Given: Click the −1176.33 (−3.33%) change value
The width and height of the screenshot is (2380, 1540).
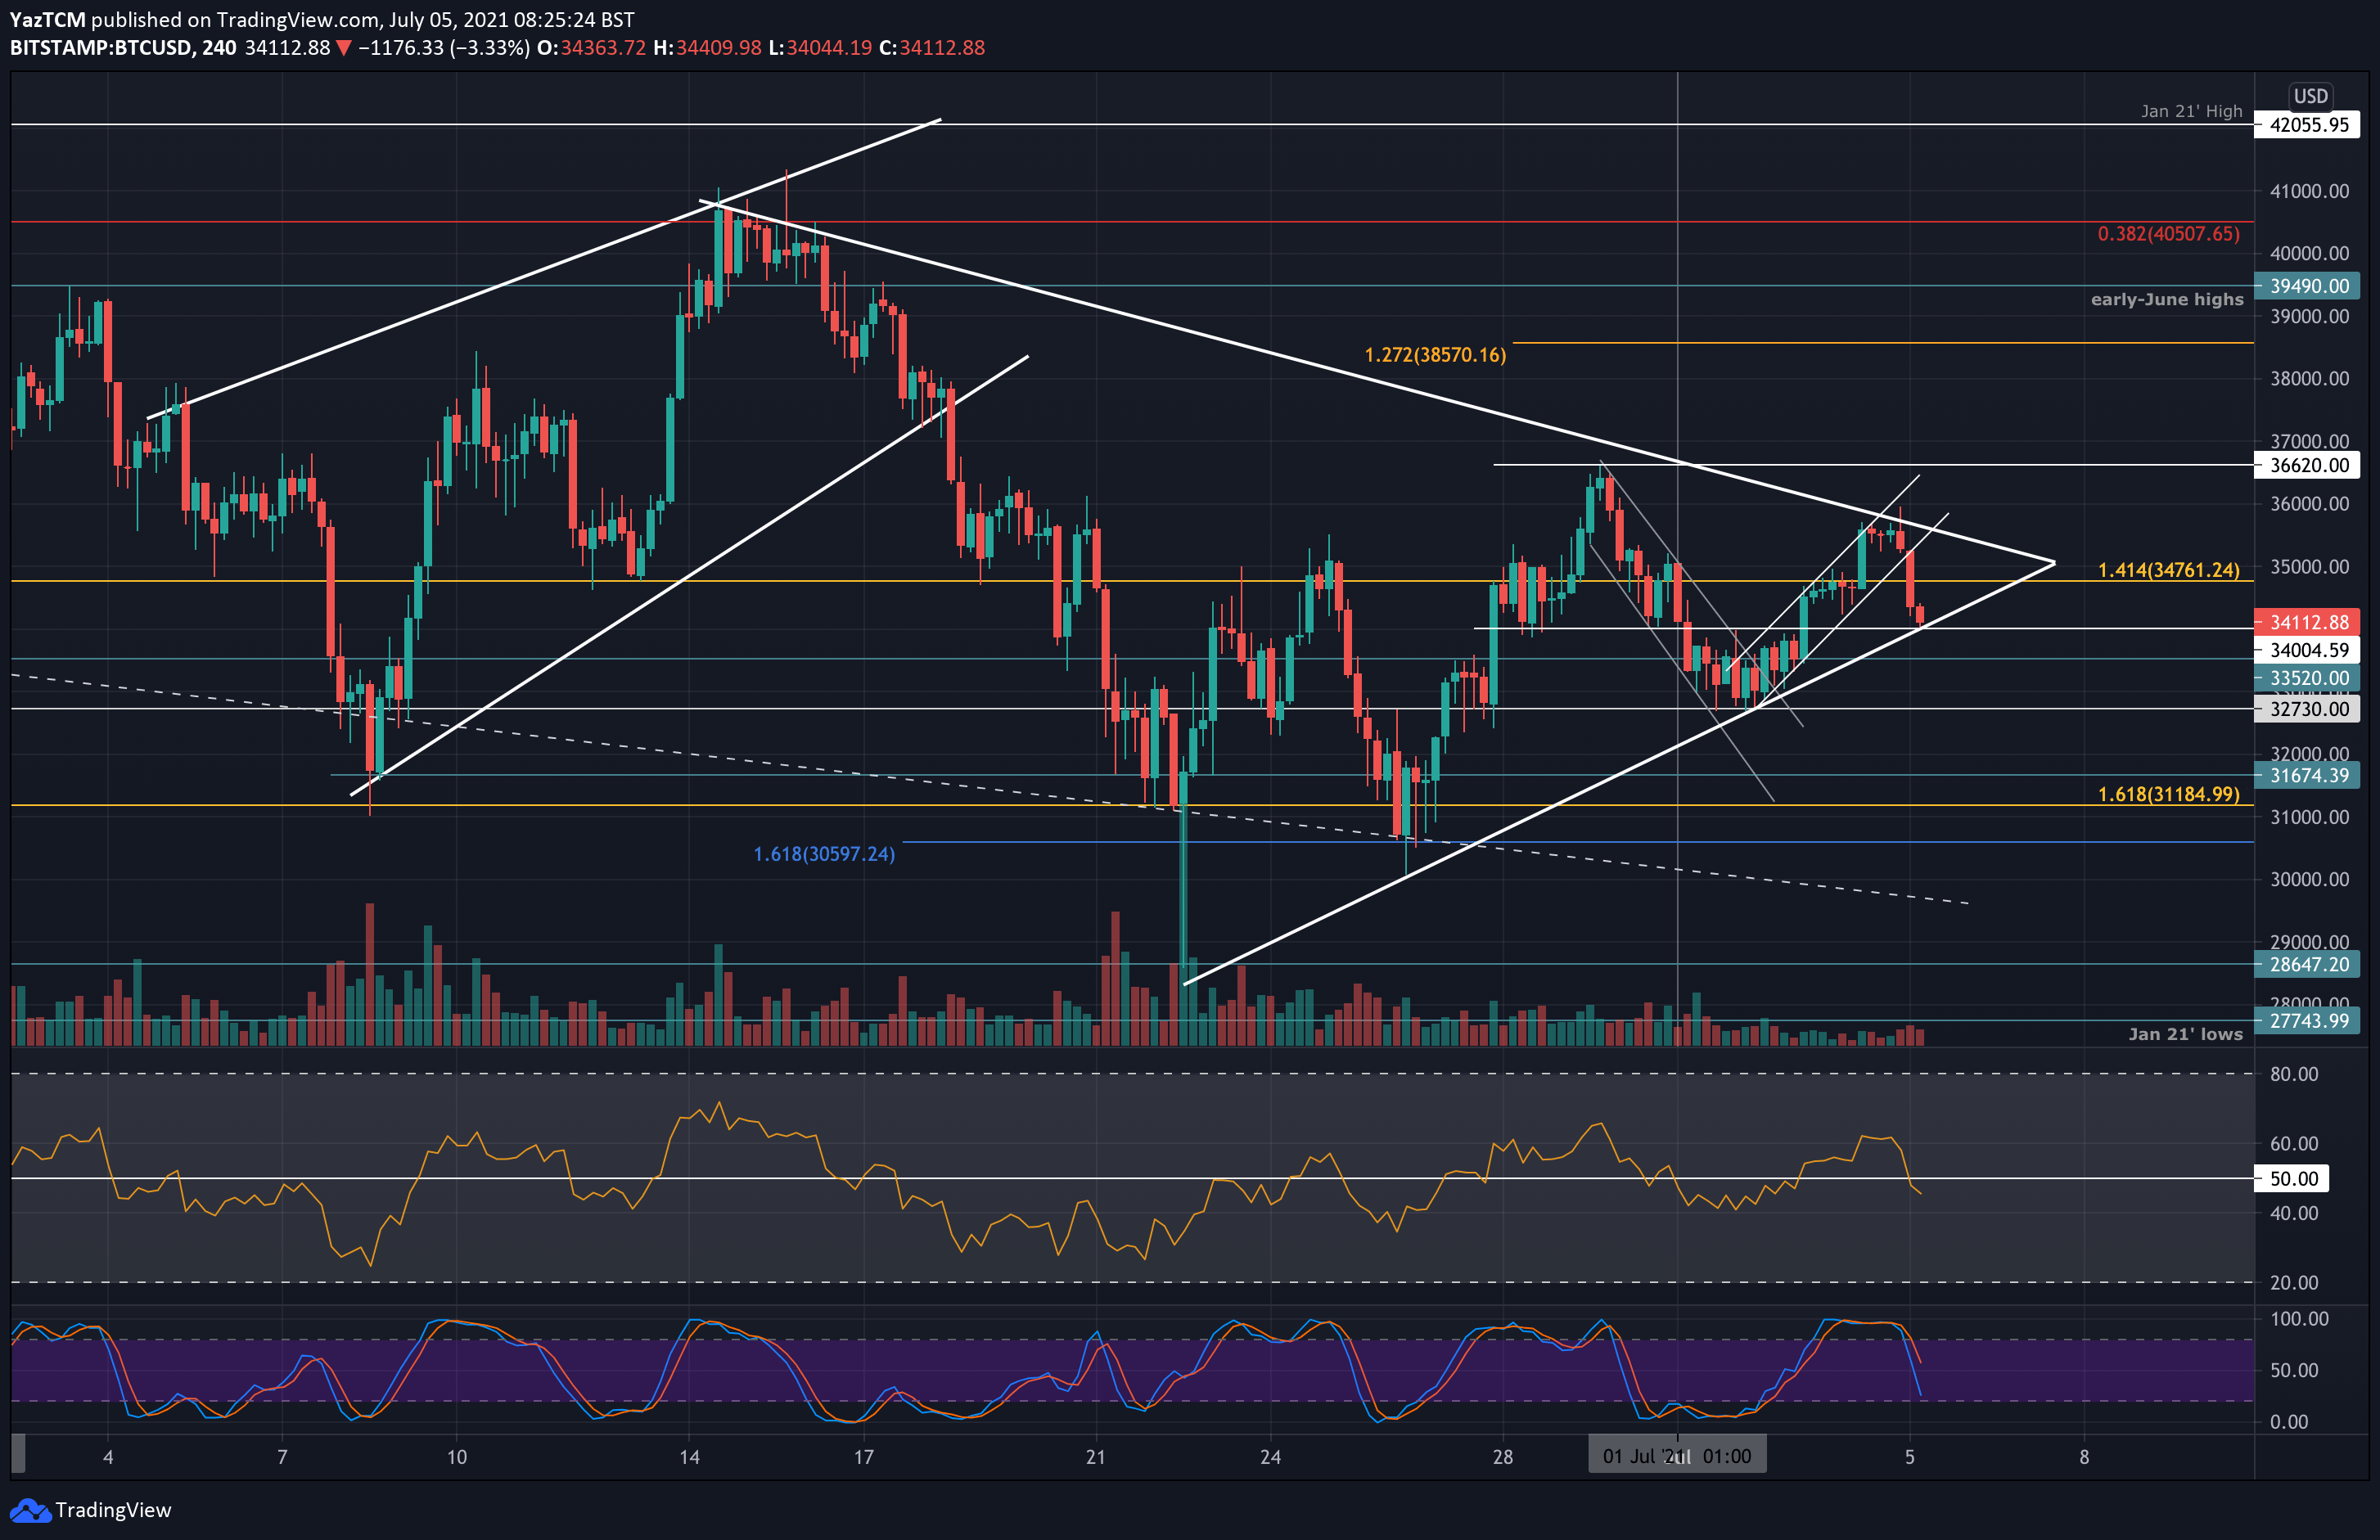Looking at the screenshot, I should point(443,48).
